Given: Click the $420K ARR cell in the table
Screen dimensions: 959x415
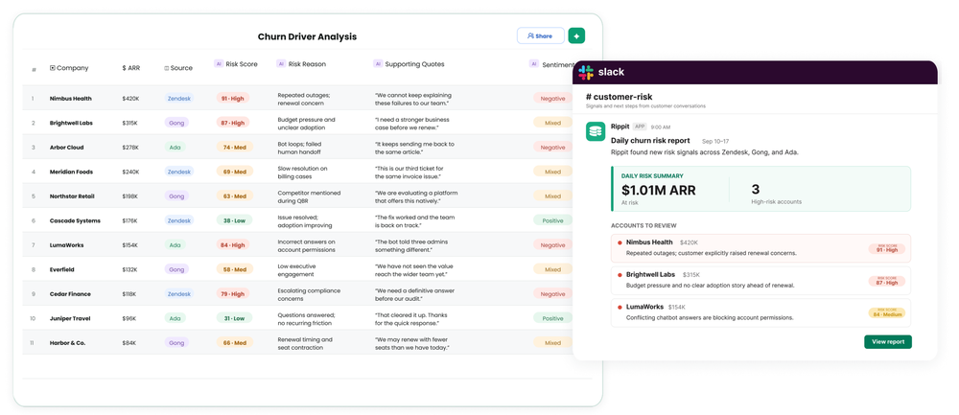Looking at the screenshot, I should [x=130, y=99].
